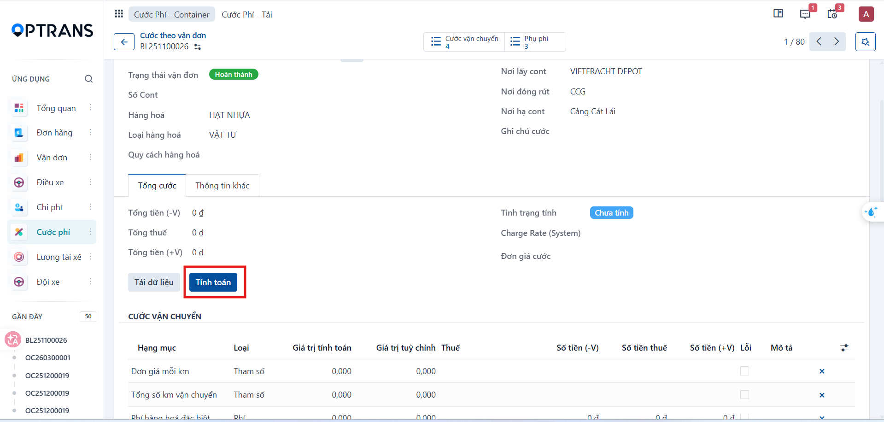The image size is (884, 422).
Task: Expand options dots next to Cước phí
Action: pyautogui.click(x=90, y=232)
